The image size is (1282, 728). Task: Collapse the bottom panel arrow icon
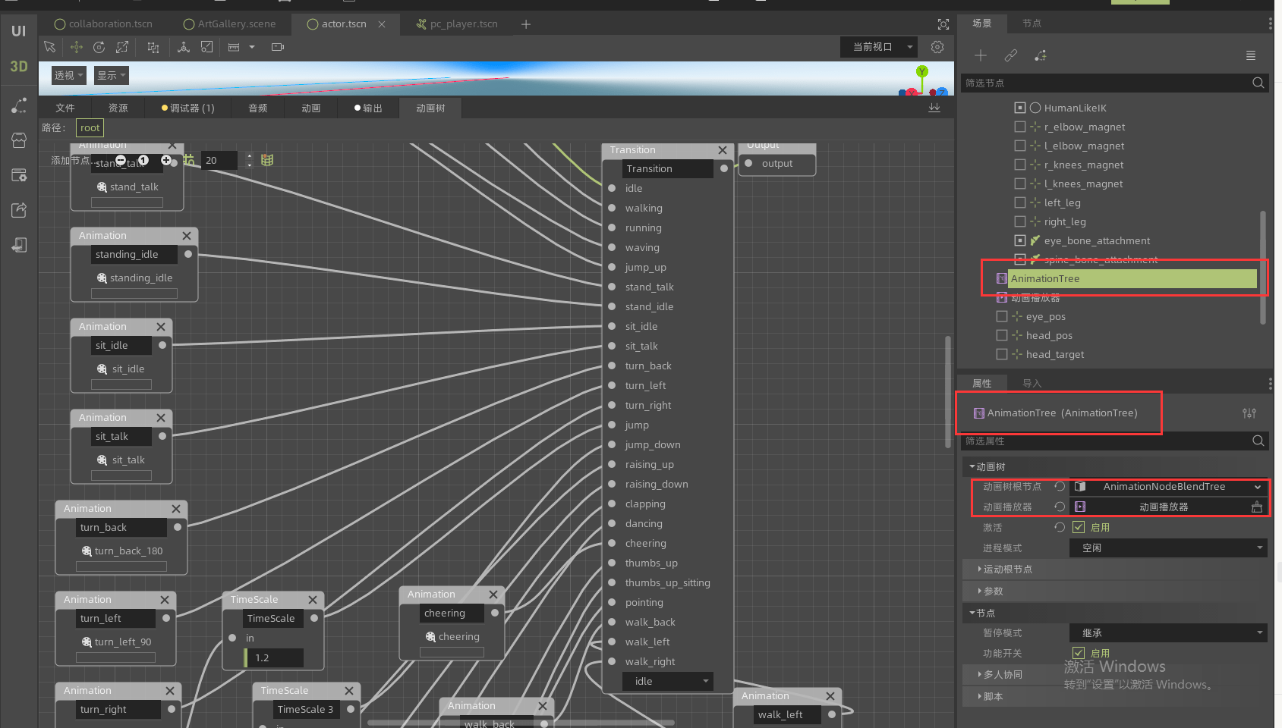click(934, 108)
